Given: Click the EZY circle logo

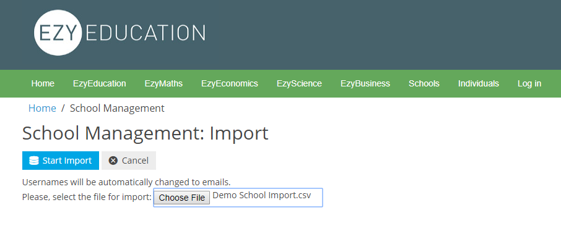Looking at the screenshot, I should [x=58, y=33].
